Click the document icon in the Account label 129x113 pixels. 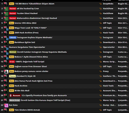coord(11,95)
